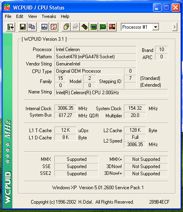The image size is (183, 212).
Task: Click the 3DNow! Not Supported field
Action: click(146, 166)
